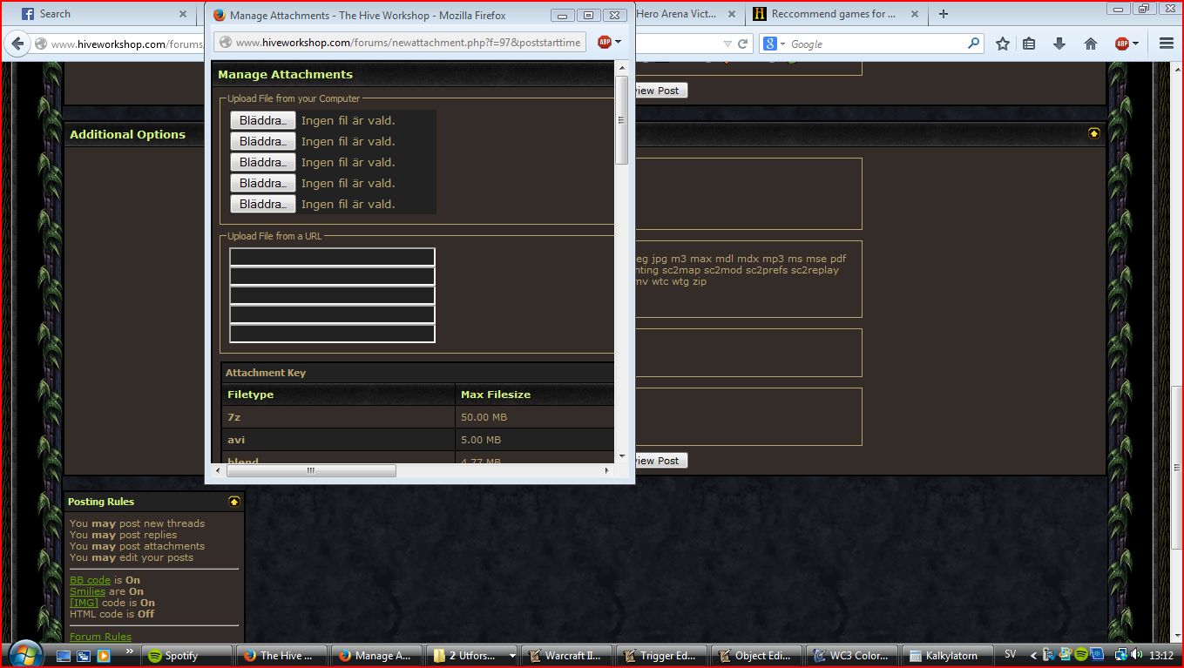The height and width of the screenshot is (668, 1184).
Task: Click the first Upload from URL field
Action: [332, 257]
